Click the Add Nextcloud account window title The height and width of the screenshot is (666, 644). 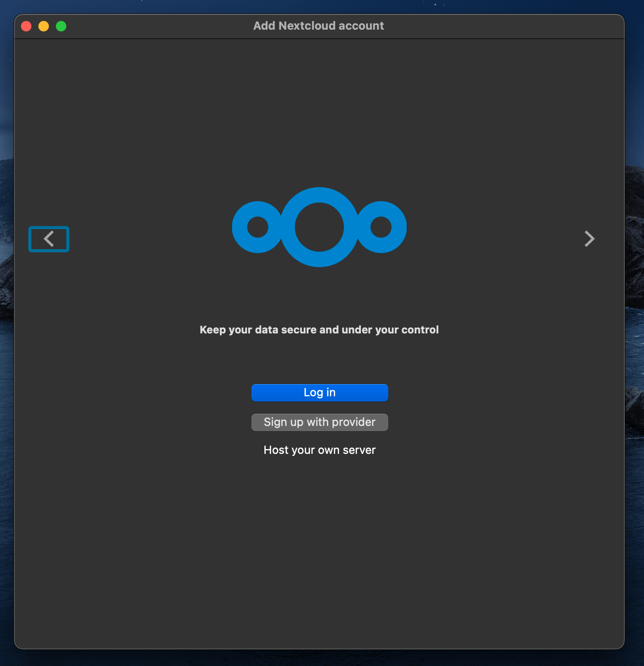tap(319, 26)
